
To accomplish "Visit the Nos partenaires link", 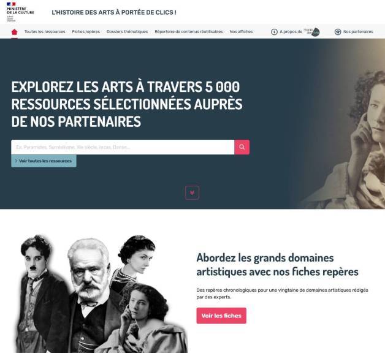I will [358, 32].
